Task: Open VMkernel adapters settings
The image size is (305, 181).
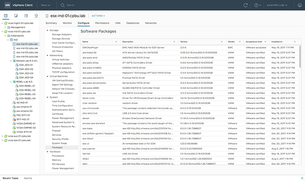Action: (x=62, y=64)
